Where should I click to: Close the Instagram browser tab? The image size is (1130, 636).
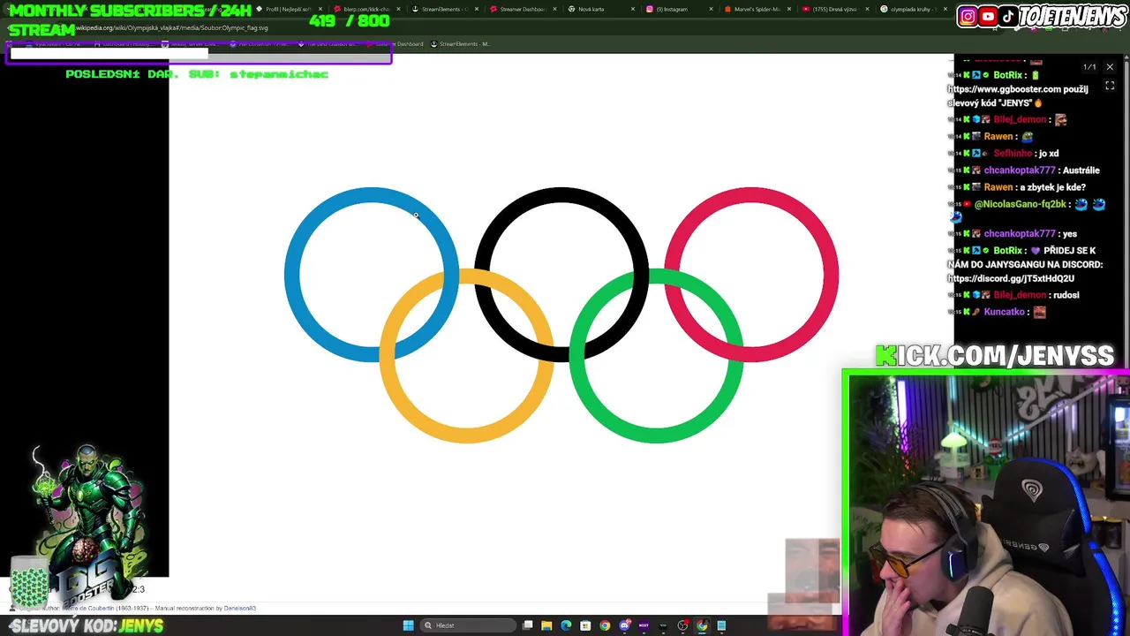point(711,9)
